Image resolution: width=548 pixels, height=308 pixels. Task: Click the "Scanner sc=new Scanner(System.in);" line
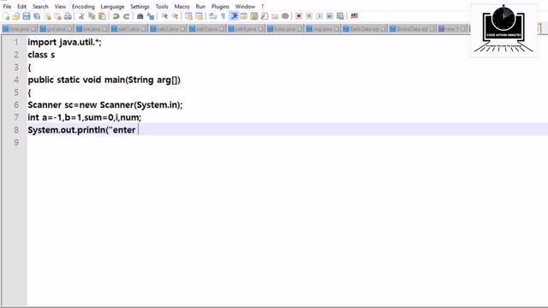coord(105,104)
